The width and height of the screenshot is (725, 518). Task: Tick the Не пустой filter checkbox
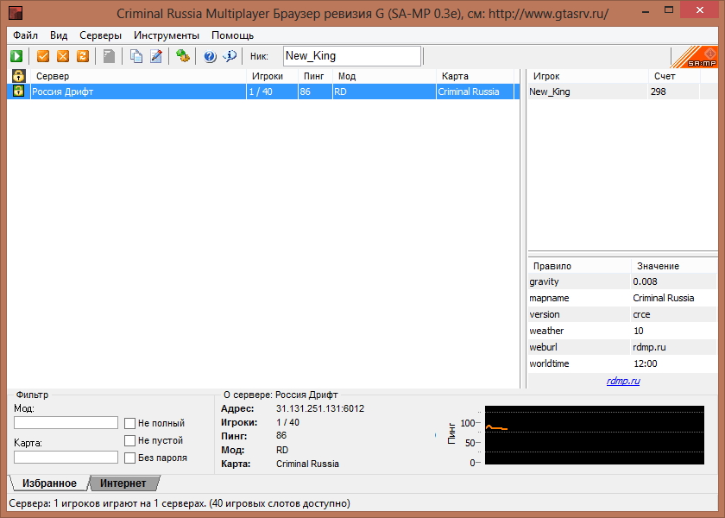click(x=130, y=440)
